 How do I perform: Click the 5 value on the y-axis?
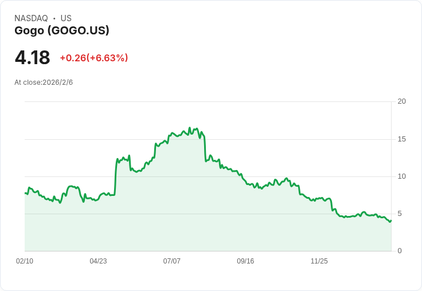point(400,214)
